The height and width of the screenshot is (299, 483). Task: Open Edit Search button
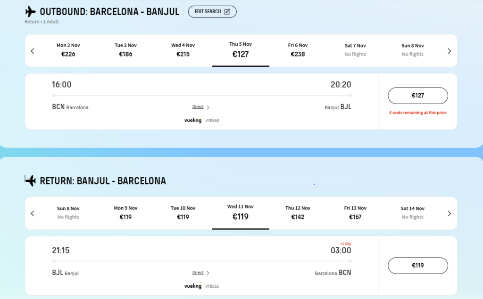(212, 12)
